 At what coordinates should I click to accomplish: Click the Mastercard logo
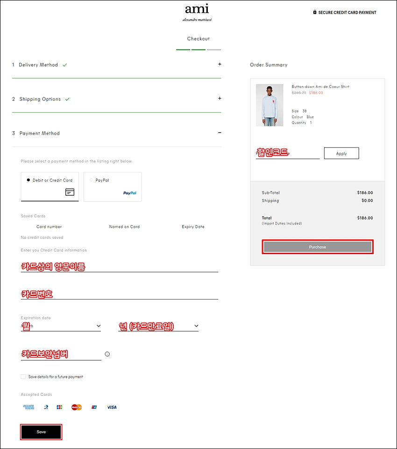click(77, 407)
